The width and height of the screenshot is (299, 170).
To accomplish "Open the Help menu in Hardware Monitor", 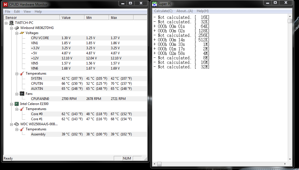I will (x=38, y=12).
